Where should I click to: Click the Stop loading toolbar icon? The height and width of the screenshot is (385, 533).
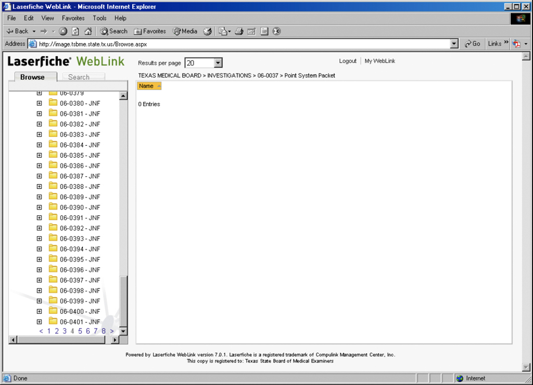[x=63, y=31]
